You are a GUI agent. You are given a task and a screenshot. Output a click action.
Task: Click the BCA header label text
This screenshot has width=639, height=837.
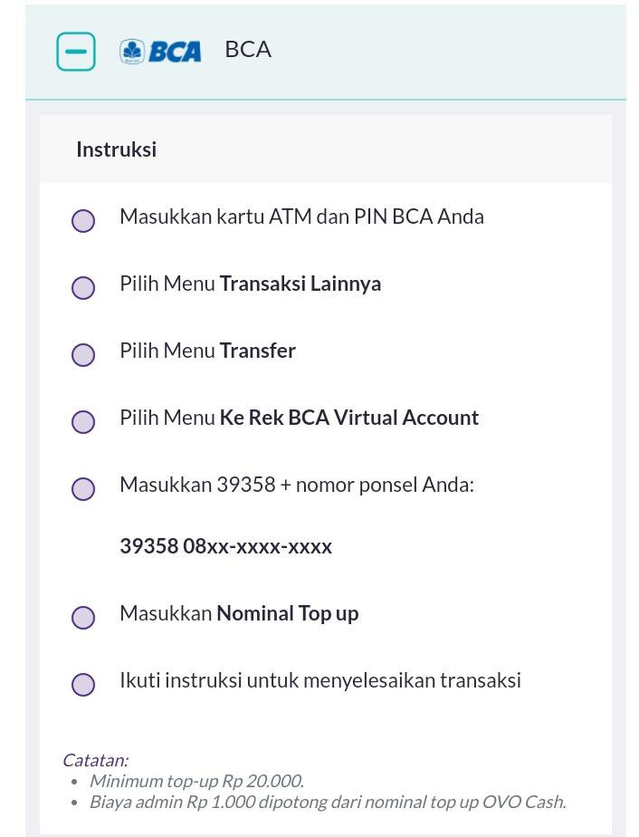pyautogui.click(x=248, y=50)
